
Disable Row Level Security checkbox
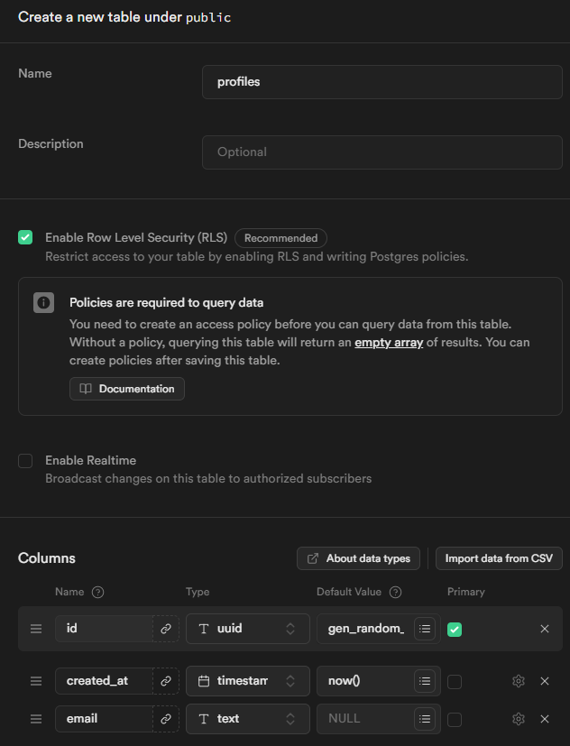(25, 237)
